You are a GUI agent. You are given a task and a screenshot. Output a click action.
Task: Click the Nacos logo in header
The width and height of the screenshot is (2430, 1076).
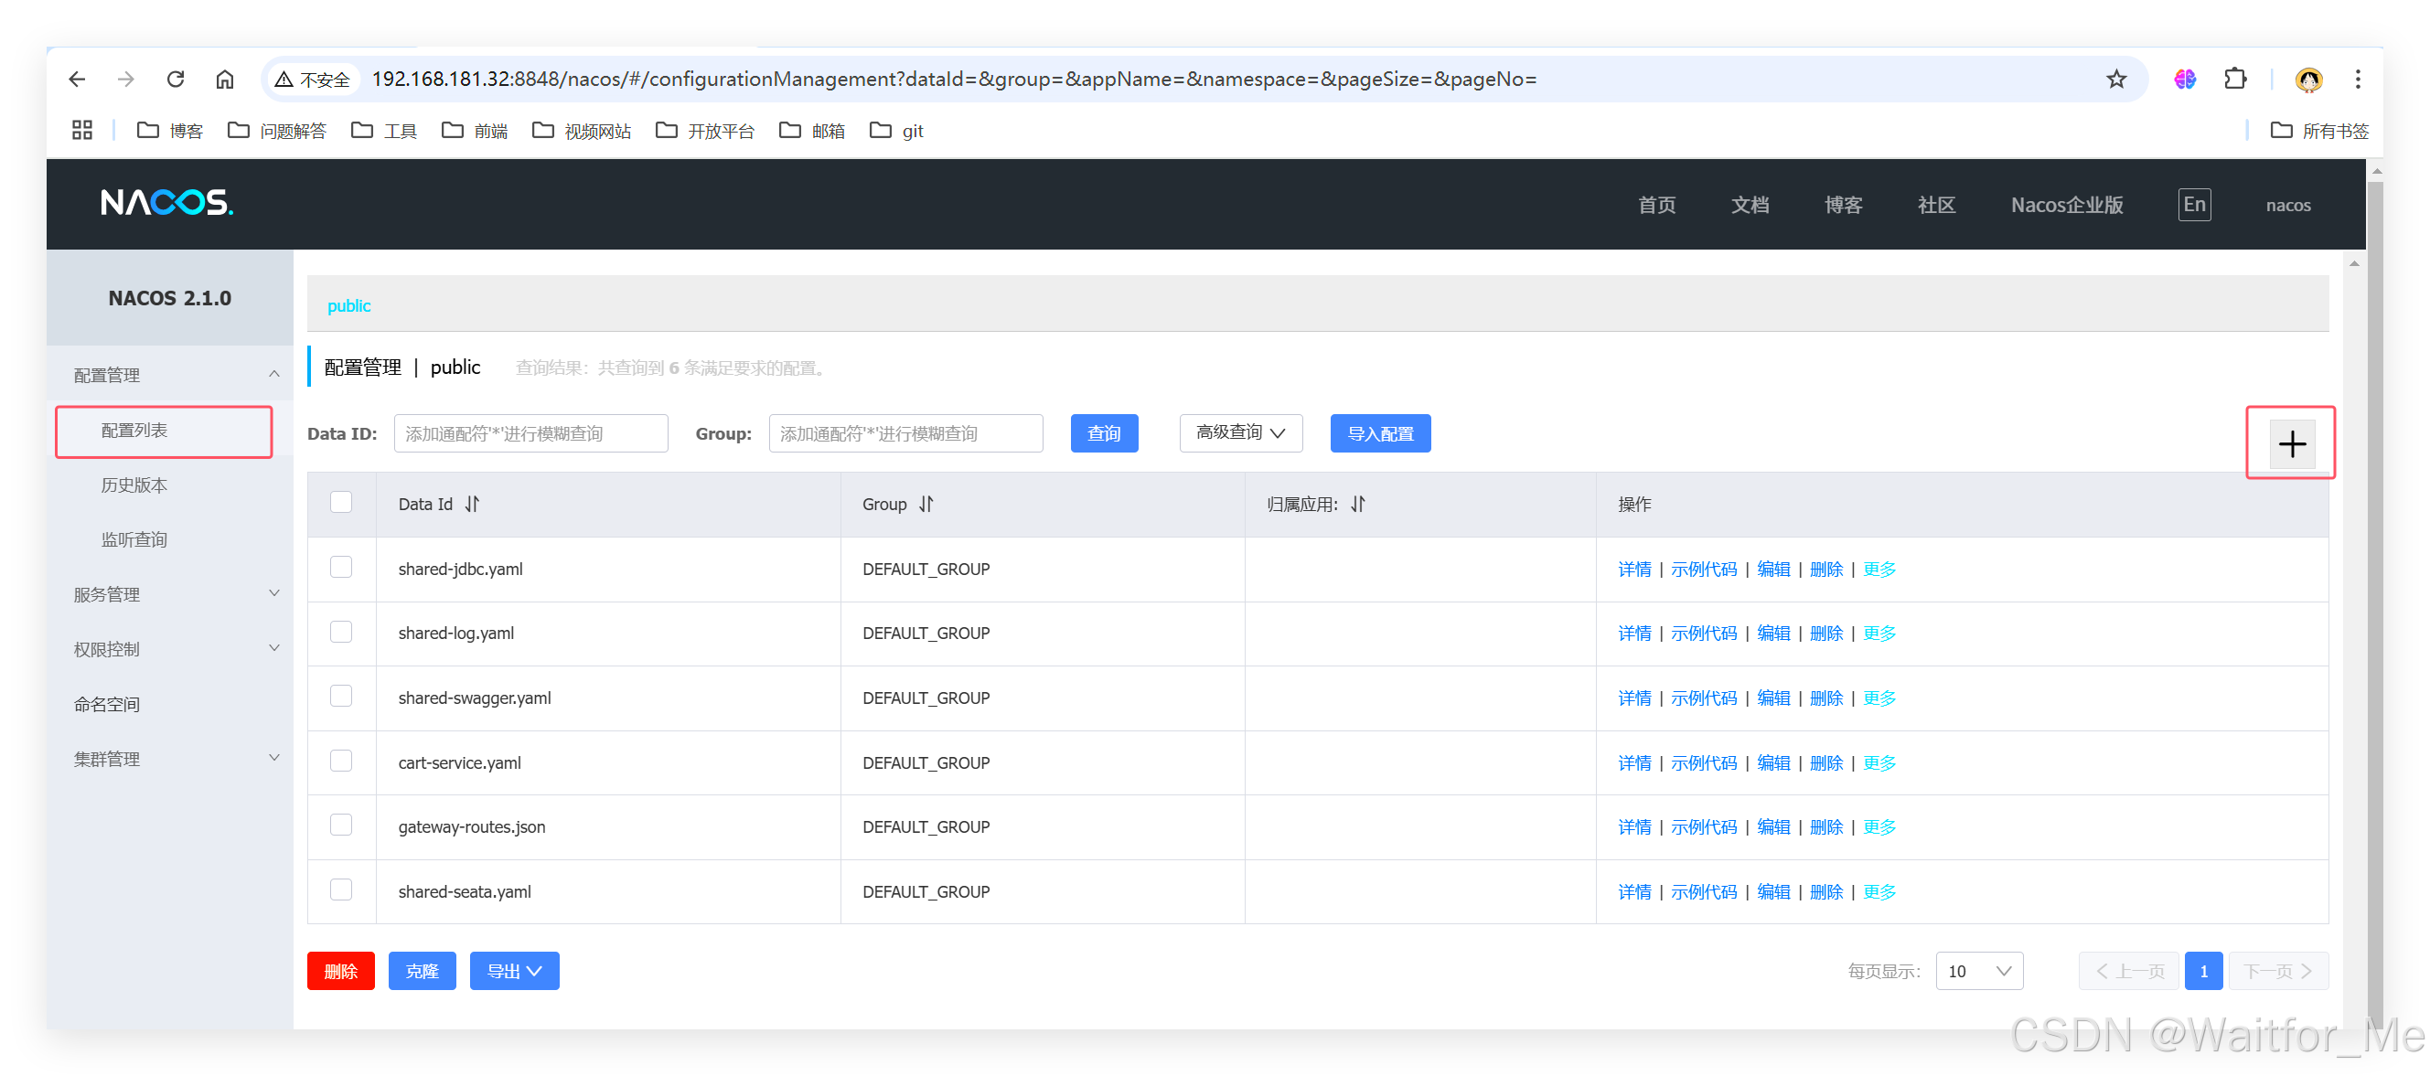tap(167, 203)
